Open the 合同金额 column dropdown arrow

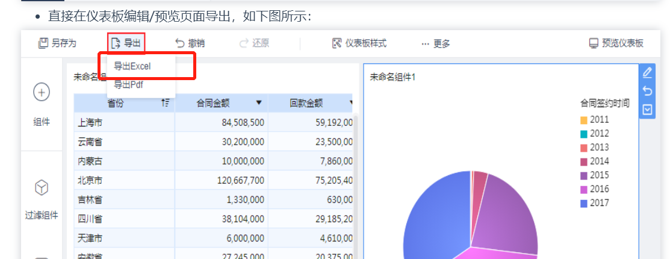pyautogui.click(x=259, y=102)
